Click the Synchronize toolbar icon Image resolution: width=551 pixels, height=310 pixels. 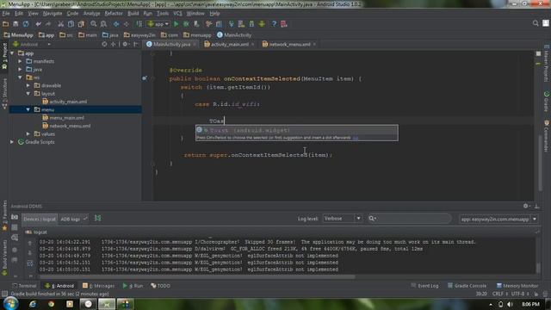pyautogui.click(x=26, y=24)
